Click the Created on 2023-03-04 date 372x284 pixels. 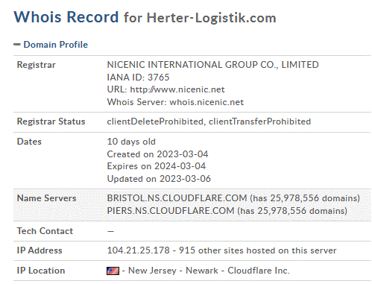coord(157,154)
